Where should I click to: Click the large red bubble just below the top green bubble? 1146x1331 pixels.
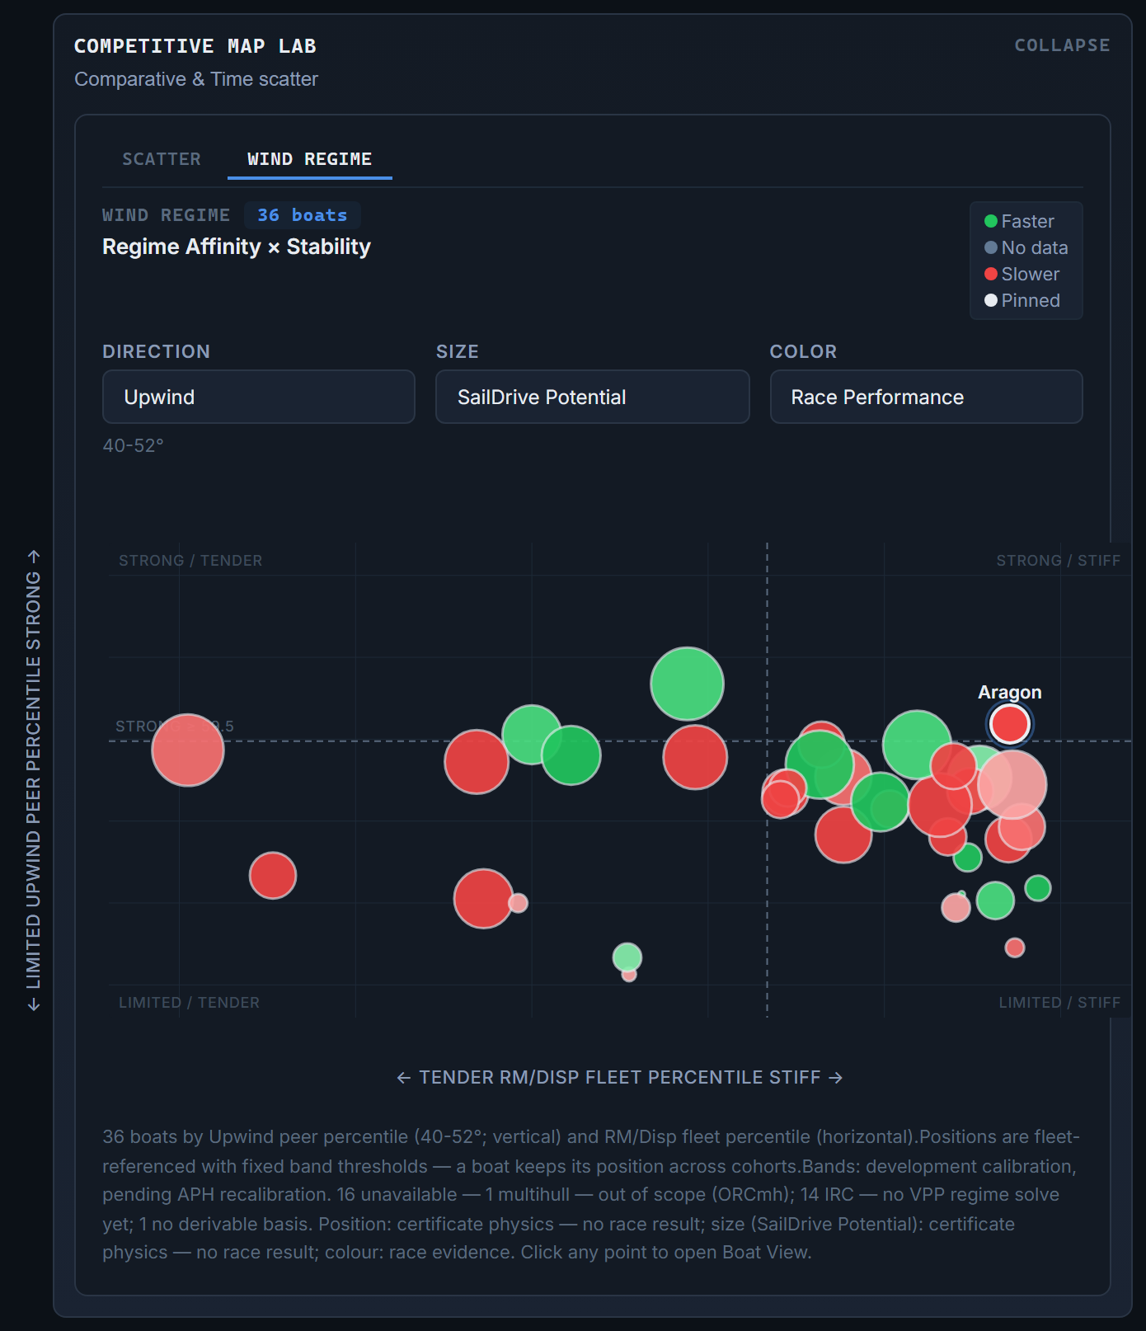pyautogui.click(x=695, y=757)
